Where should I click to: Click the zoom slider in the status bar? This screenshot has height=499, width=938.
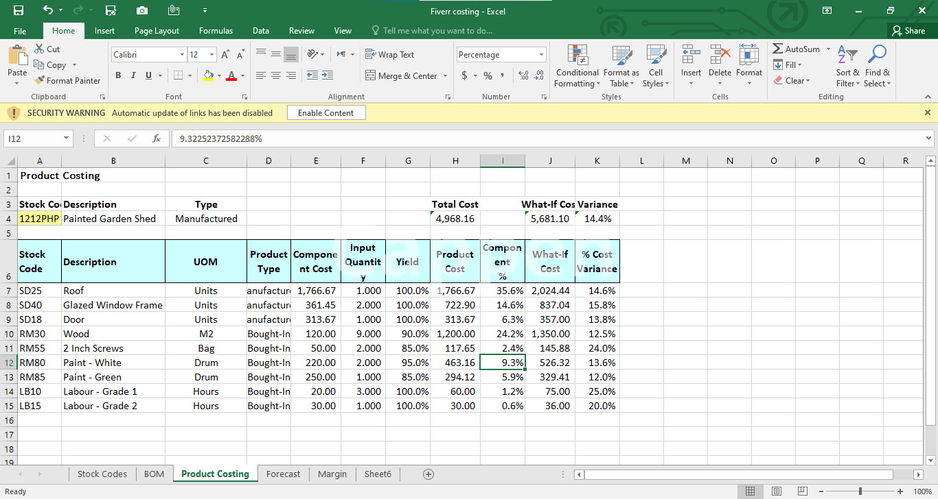[860, 491]
